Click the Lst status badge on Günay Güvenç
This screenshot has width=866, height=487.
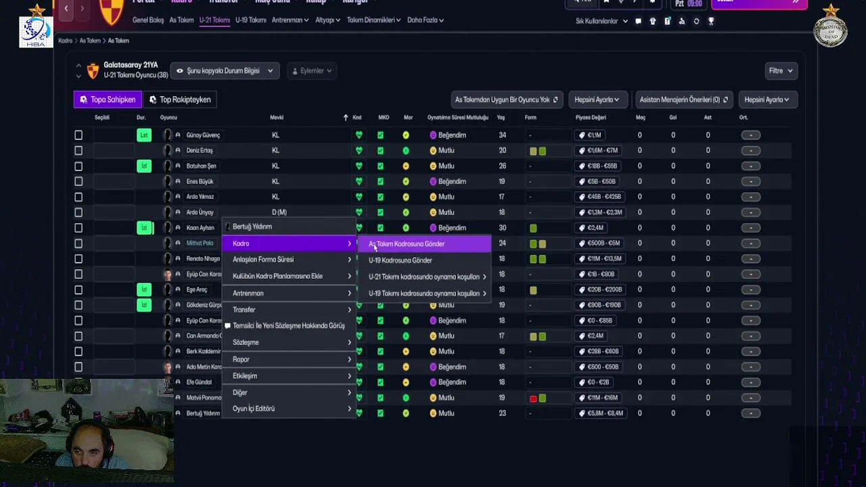click(x=143, y=135)
